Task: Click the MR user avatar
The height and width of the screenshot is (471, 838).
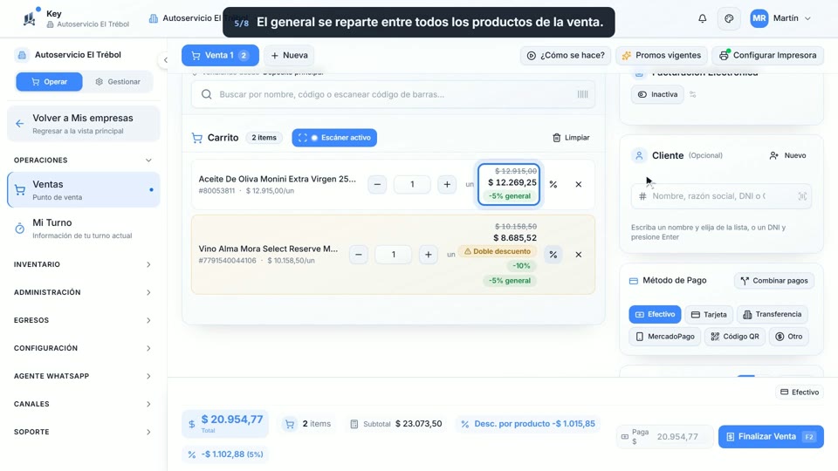Action: (759, 18)
